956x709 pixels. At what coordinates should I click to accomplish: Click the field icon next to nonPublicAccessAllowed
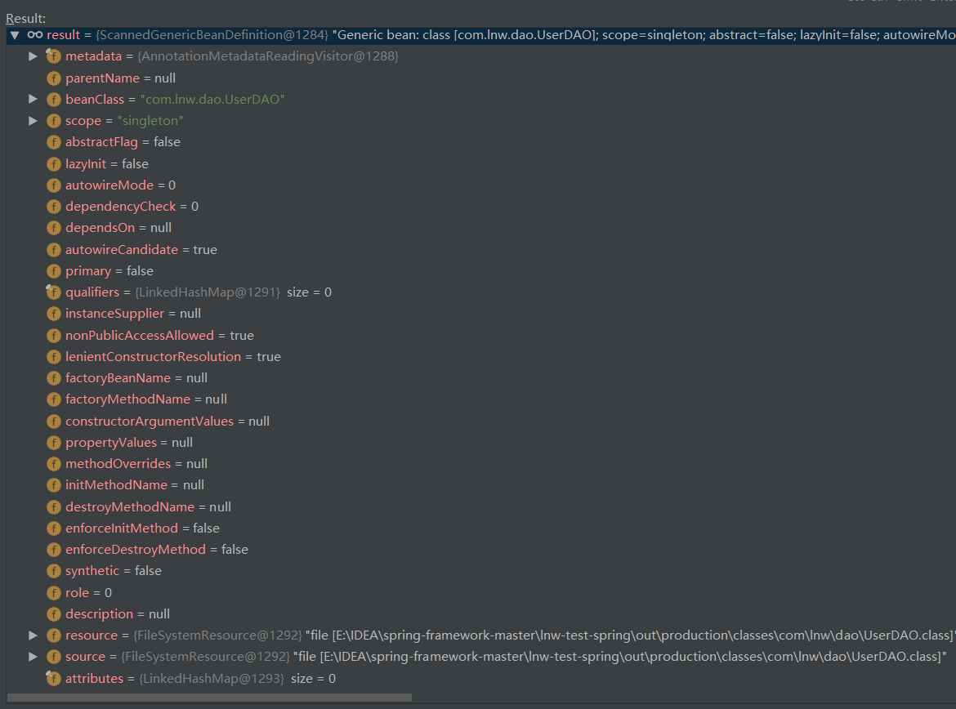(x=54, y=335)
